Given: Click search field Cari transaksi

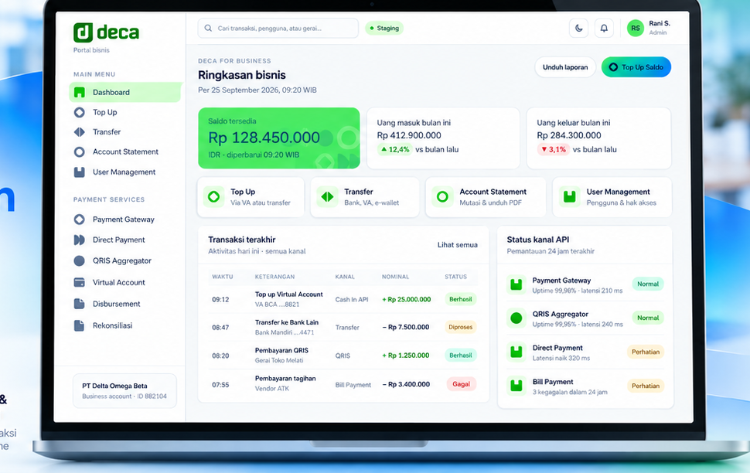Looking at the screenshot, I should [278, 29].
